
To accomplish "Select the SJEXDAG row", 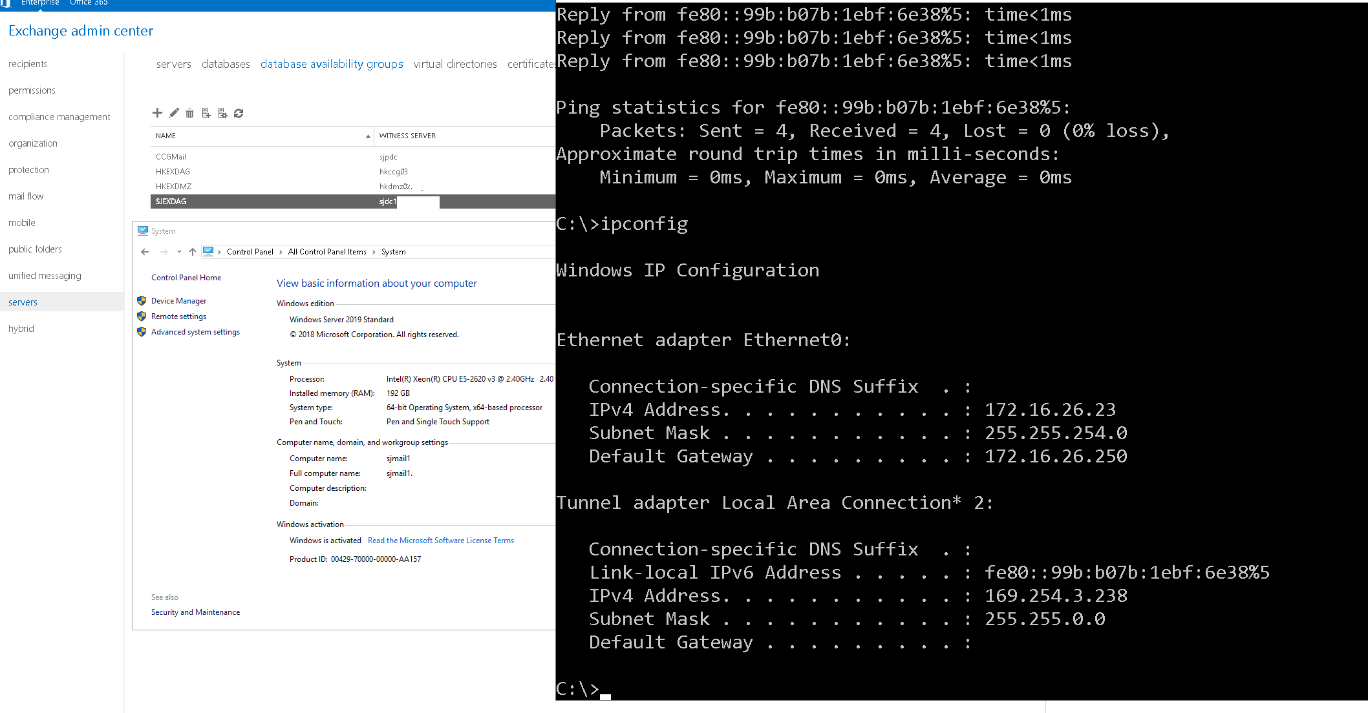I will click(x=353, y=201).
